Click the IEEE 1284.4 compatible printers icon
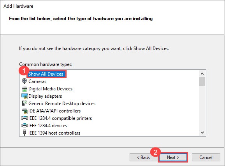This screenshot has height=166, width=225. point(25,118)
